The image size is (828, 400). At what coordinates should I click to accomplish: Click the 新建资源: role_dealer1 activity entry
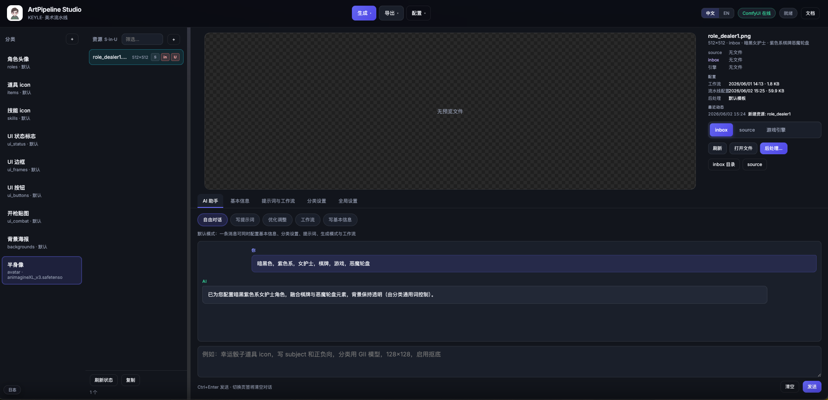tap(769, 114)
